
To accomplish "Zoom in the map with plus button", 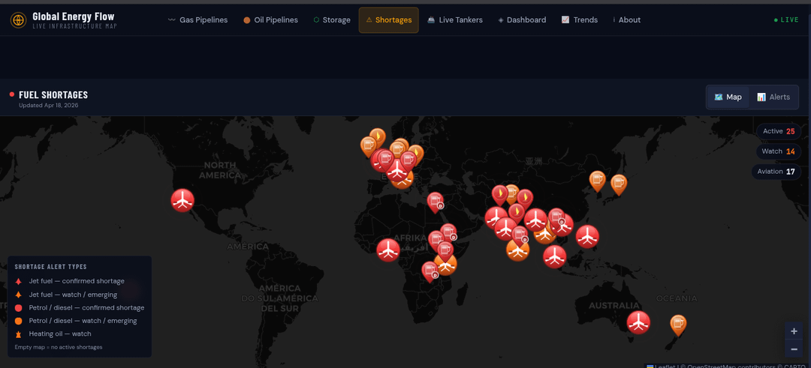I will pyautogui.click(x=794, y=331).
